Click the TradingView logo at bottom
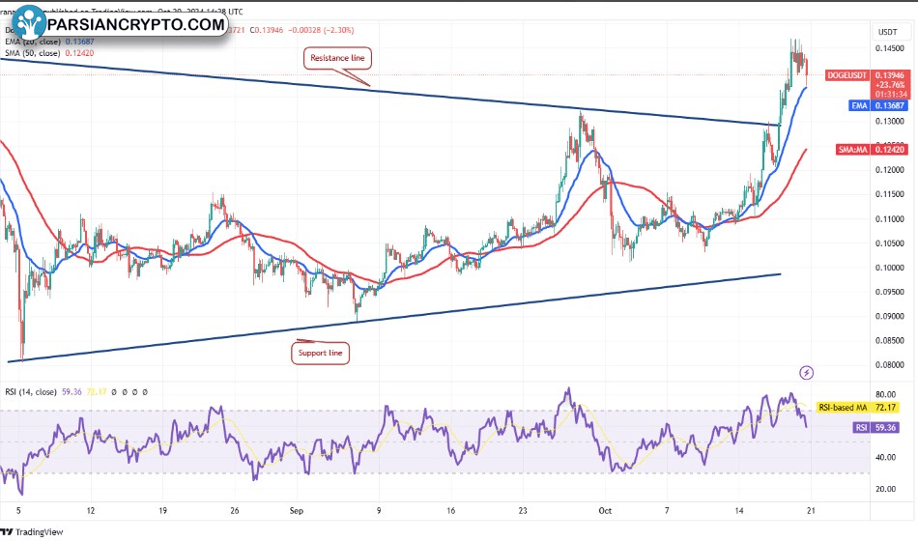Image resolution: width=918 pixels, height=542 pixels. coord(32,532)
